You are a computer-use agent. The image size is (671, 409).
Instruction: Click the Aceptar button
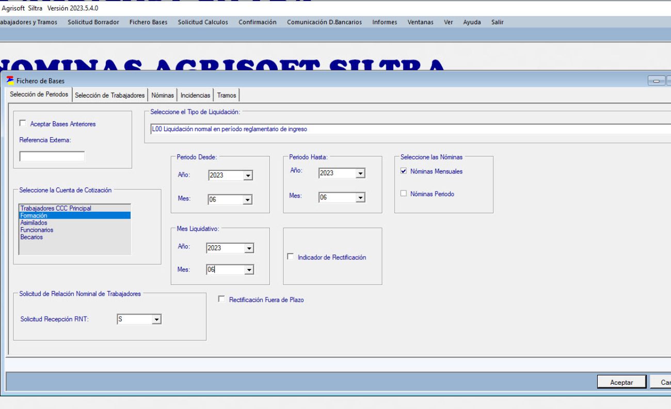coord(621,382)
